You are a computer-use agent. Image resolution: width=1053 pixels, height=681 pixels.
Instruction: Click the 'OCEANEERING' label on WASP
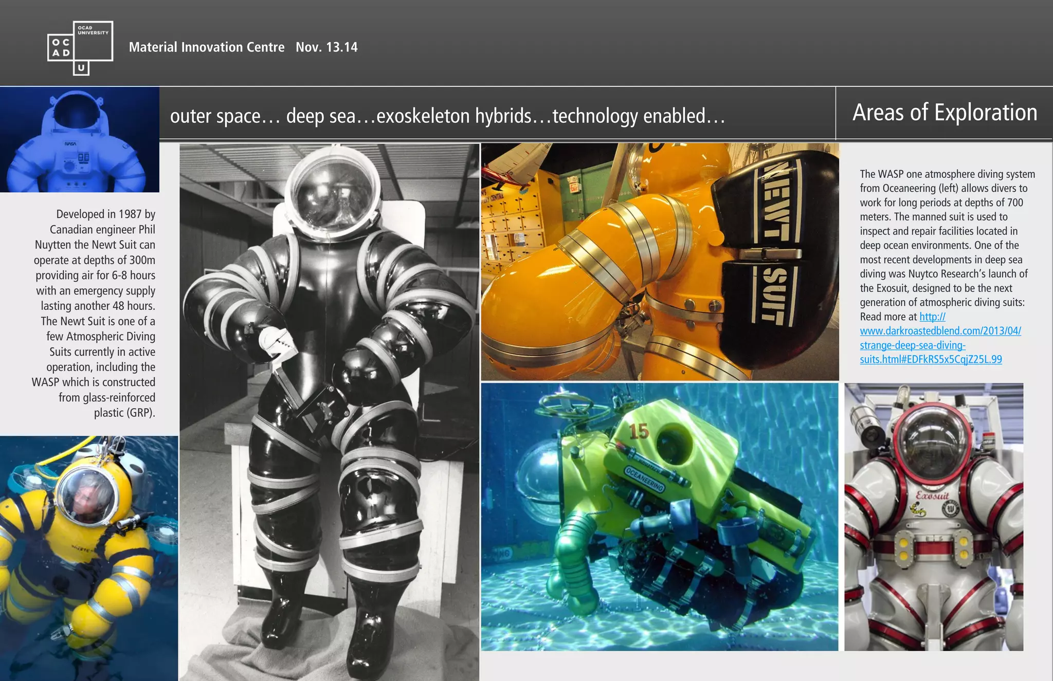(644, 479)
